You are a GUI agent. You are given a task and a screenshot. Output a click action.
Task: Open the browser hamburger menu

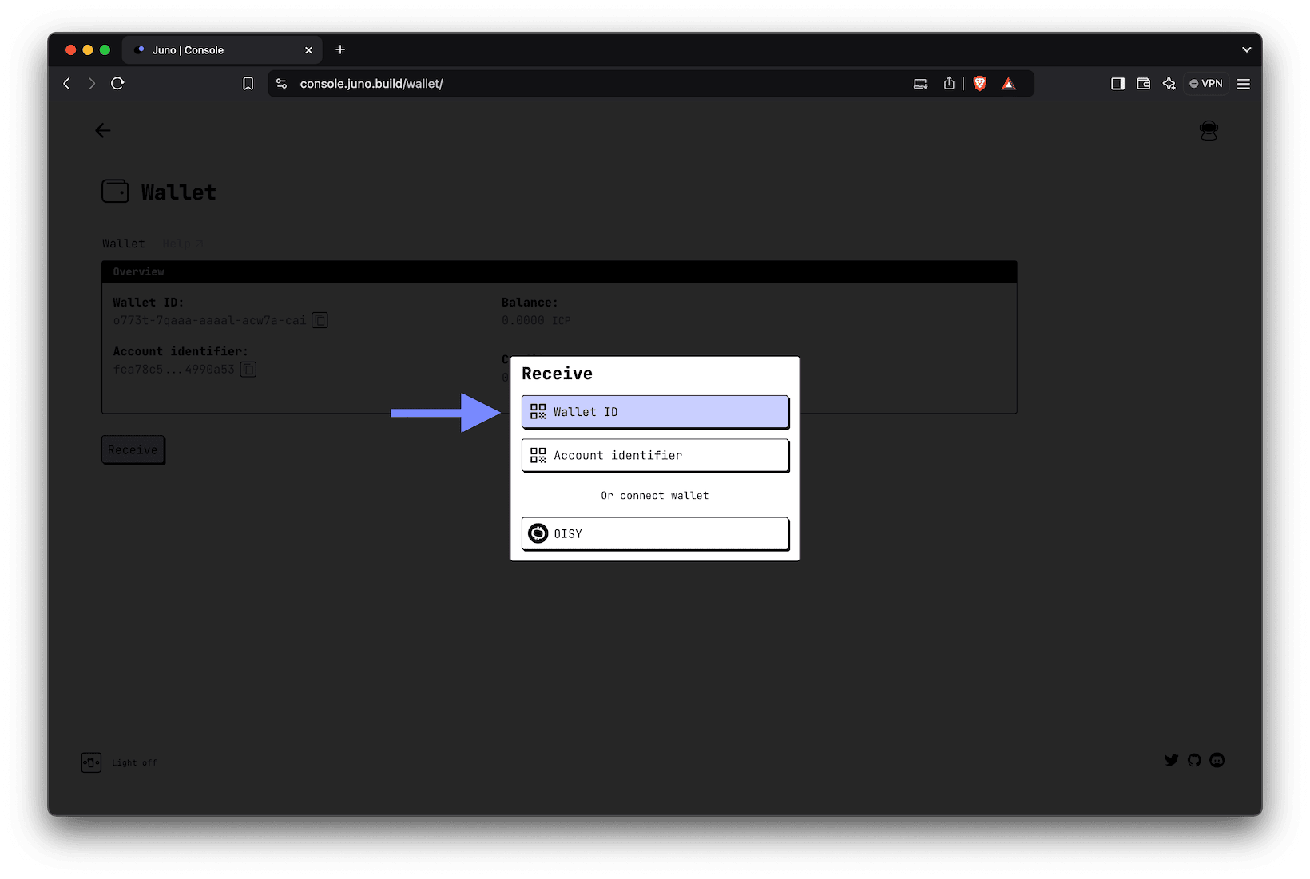pos(1243,83)
